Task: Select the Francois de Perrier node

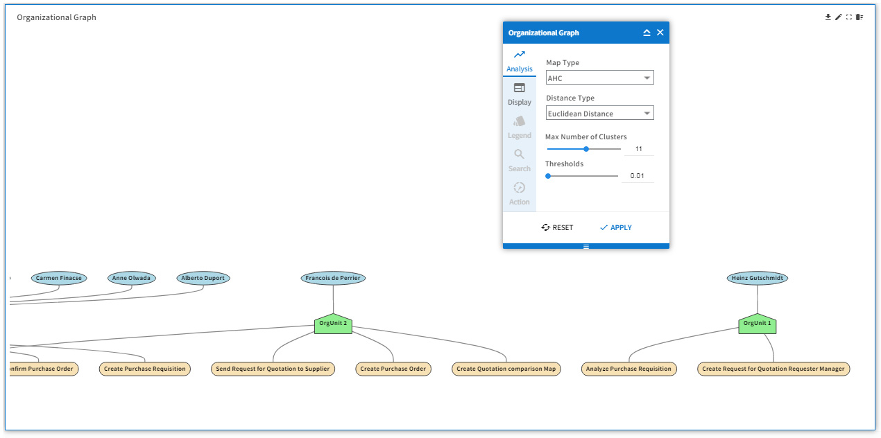Action: coord(333,278)
